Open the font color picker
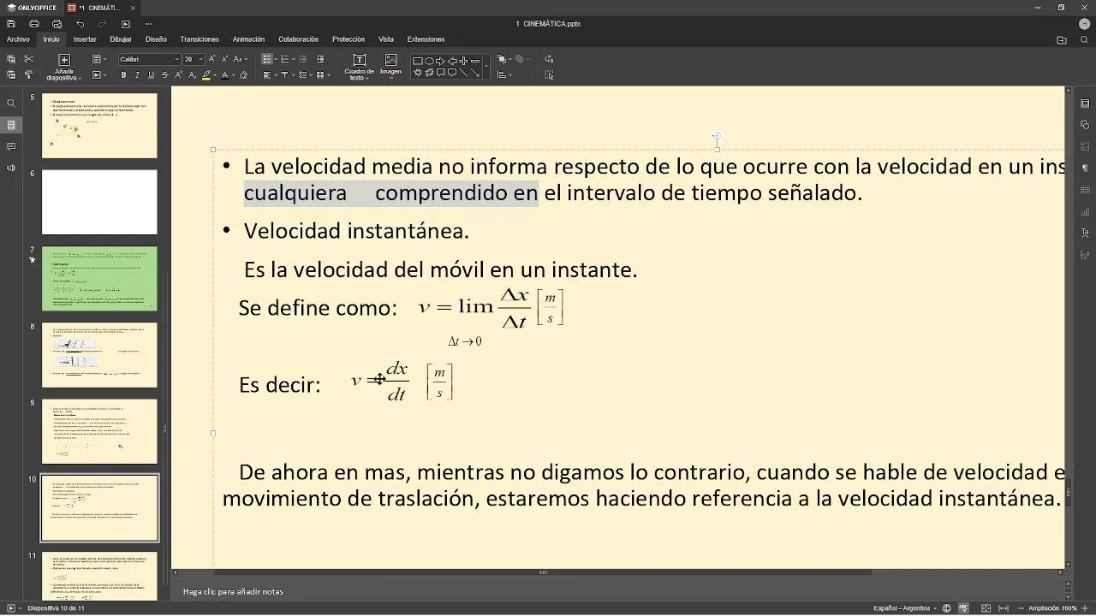The image size is (1096, 616). (x=226, y=75)
